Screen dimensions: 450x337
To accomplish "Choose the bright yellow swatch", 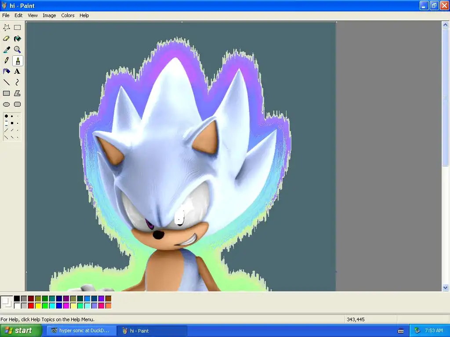I will (38, 306).
